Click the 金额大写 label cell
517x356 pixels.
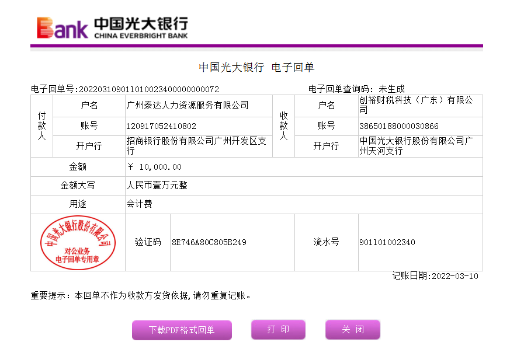(78, 186)
